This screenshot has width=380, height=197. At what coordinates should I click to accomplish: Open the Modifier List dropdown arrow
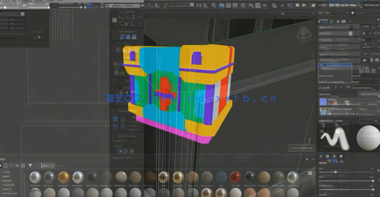tap(350, 33)
